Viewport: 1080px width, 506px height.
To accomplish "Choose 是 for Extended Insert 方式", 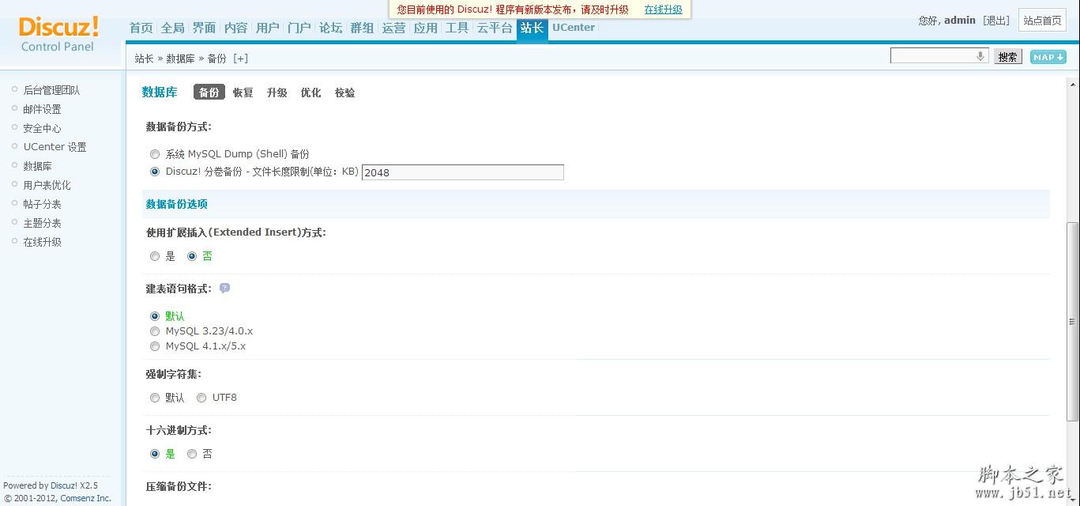I will [155, 256].
